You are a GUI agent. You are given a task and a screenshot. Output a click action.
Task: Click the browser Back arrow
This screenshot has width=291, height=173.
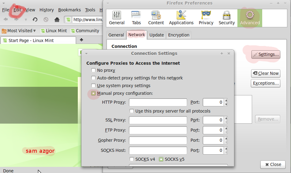(6, 19)
